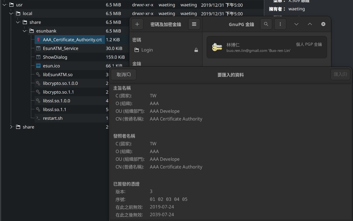The width and height of the screenshot is (353, 221).
Task: Select the Login keyring entry
Action: pos(147,50)
